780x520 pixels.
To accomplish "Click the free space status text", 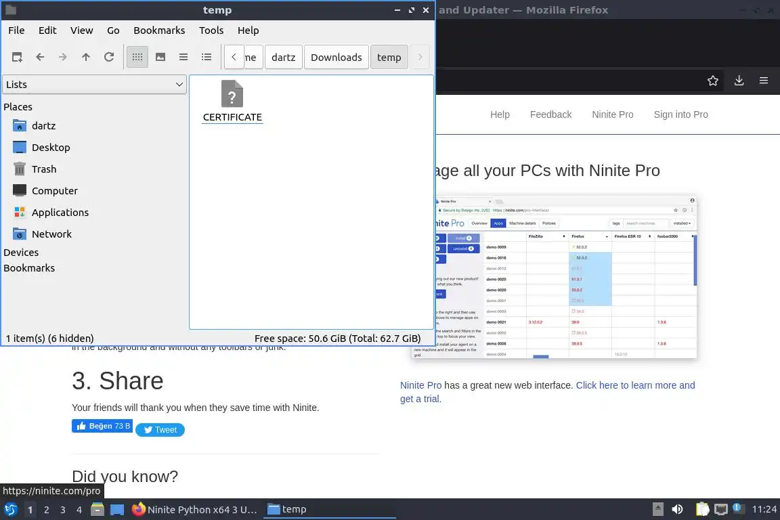I will tap(337, 339).
